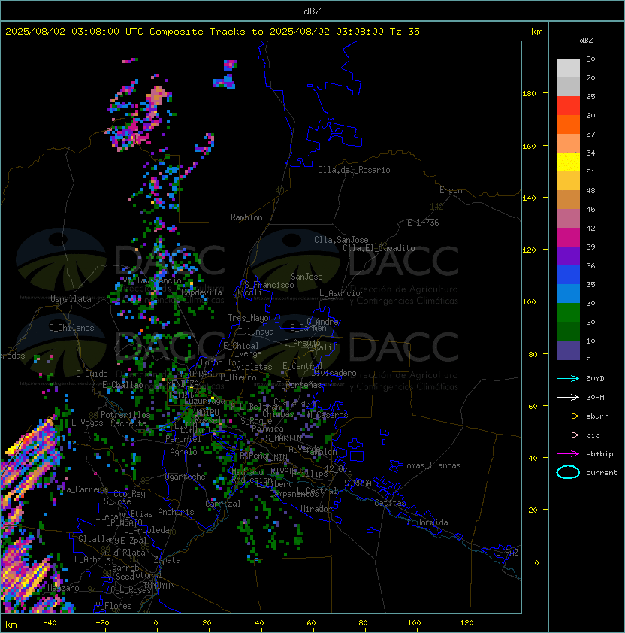The width and height of the screenshot is (625, 633).
Task: Click the cyan 'current' ellipse legend icon
Action: coord(568,472)
